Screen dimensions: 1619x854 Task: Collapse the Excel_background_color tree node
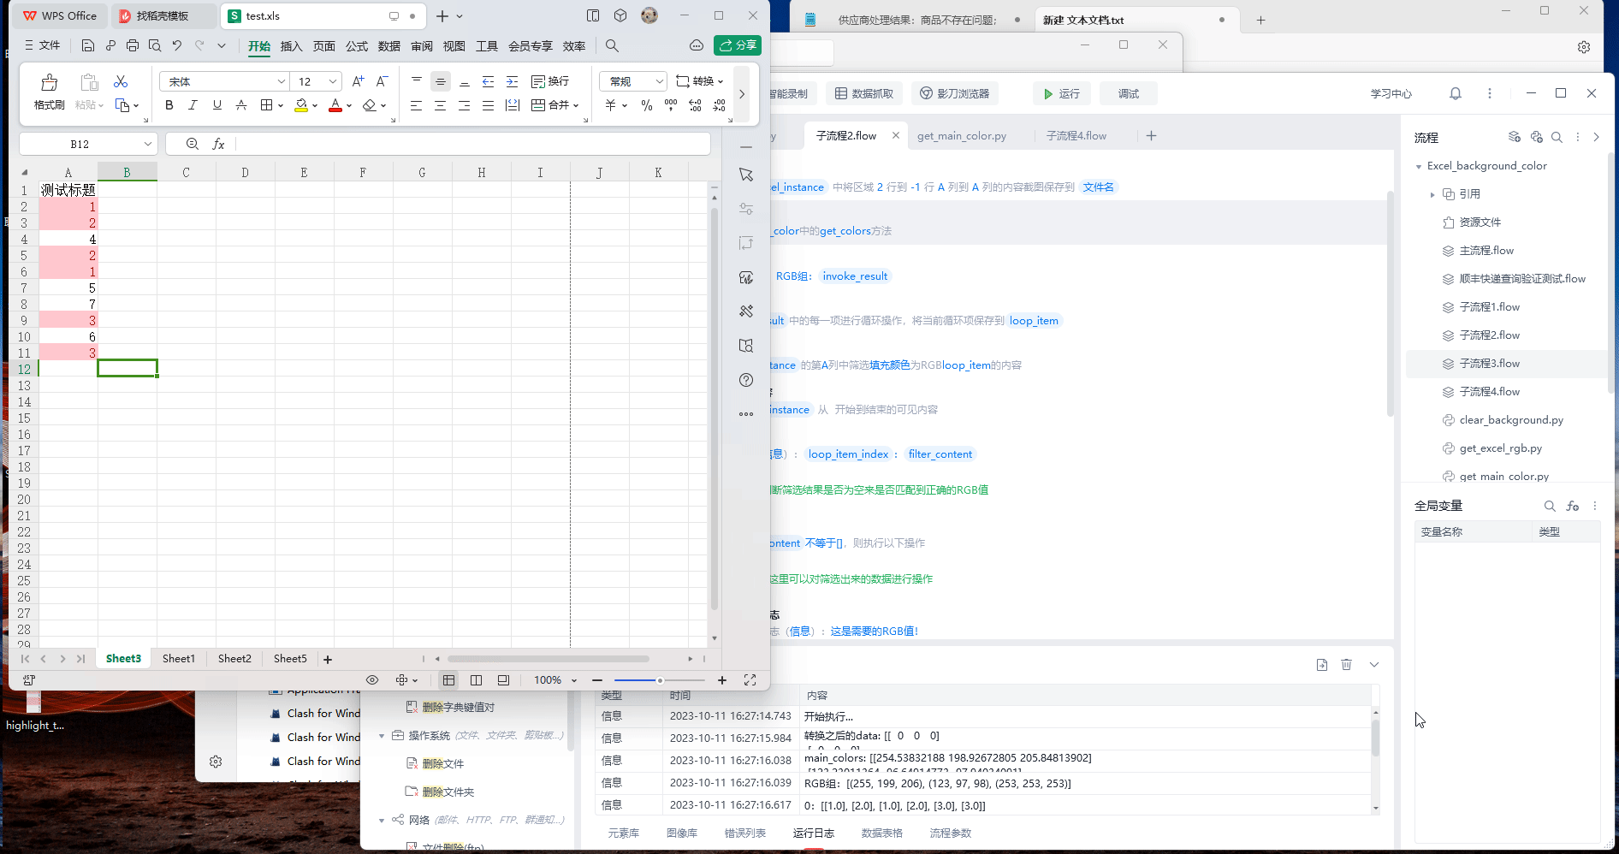(x=1419, y=166)
